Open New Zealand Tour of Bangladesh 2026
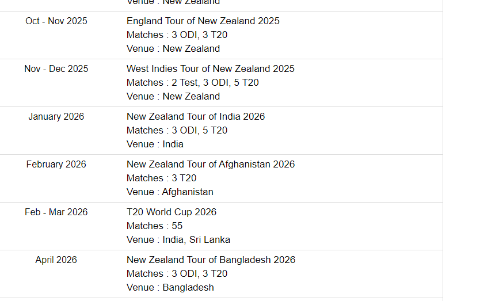Viewport: 480px width, 301px height. point(211,260)
